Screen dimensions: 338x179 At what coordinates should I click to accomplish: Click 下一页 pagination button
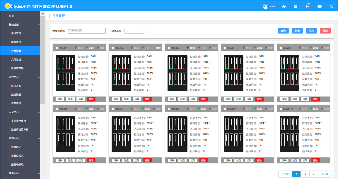[325, 174]
